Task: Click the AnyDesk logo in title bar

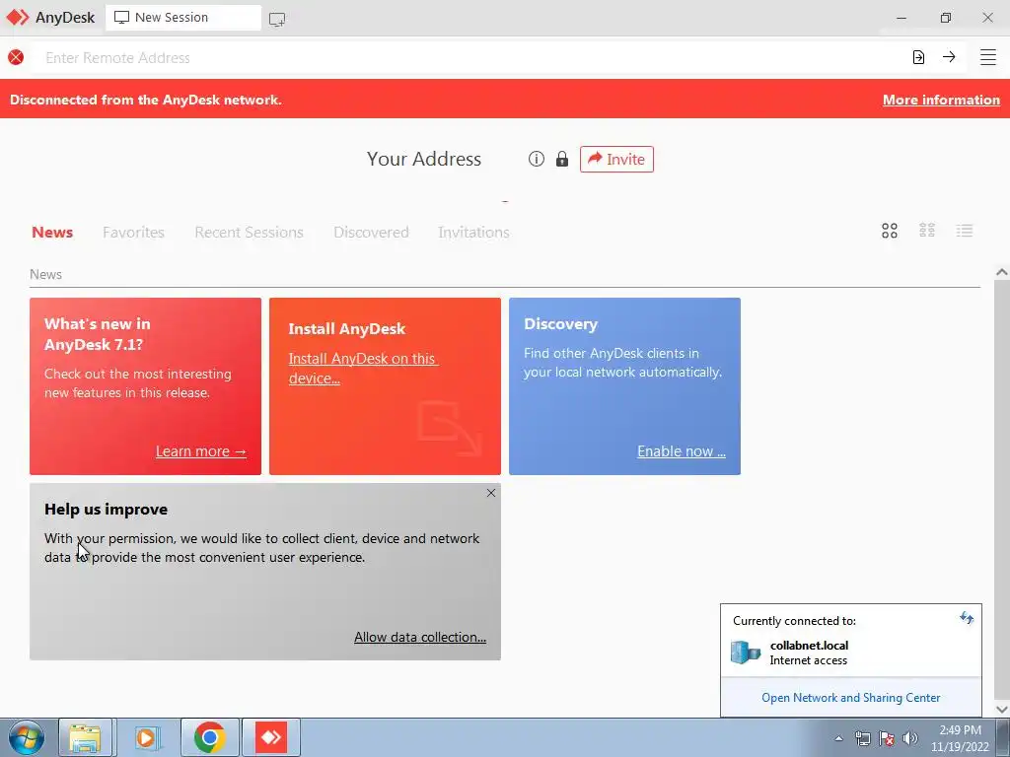Action: 18,18
